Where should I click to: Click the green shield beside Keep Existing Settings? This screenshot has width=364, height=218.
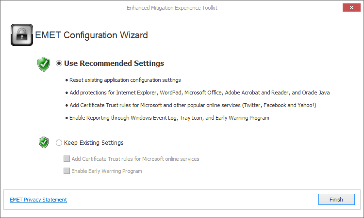tap(44, 142)
